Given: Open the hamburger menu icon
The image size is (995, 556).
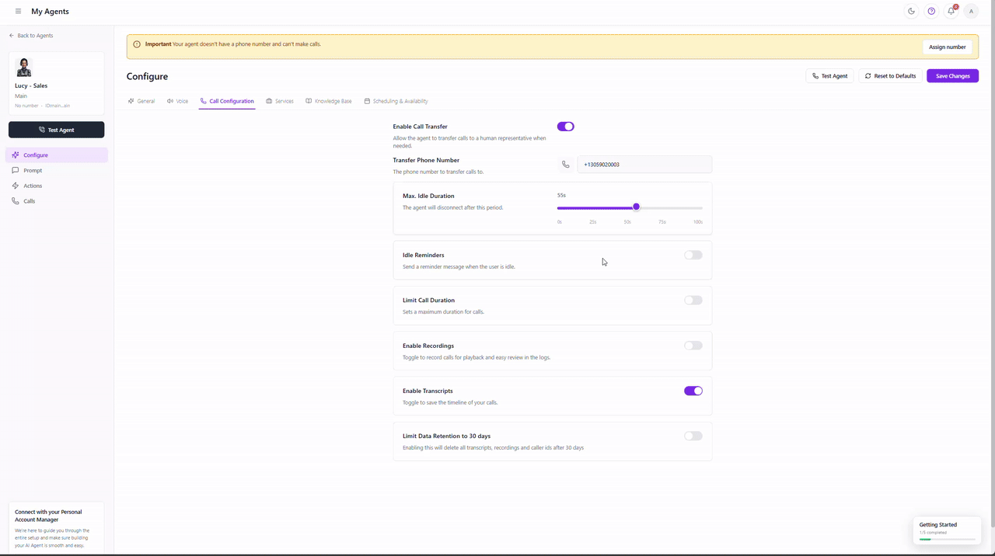Looking at the screenshot, I should pos(18,12).
